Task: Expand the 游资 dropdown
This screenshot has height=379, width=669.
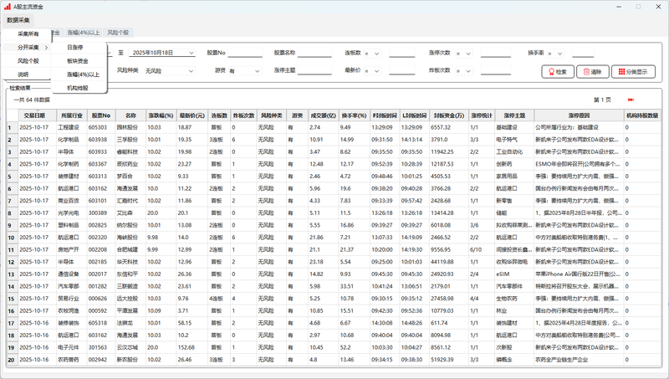Action: tap(256, 71)
